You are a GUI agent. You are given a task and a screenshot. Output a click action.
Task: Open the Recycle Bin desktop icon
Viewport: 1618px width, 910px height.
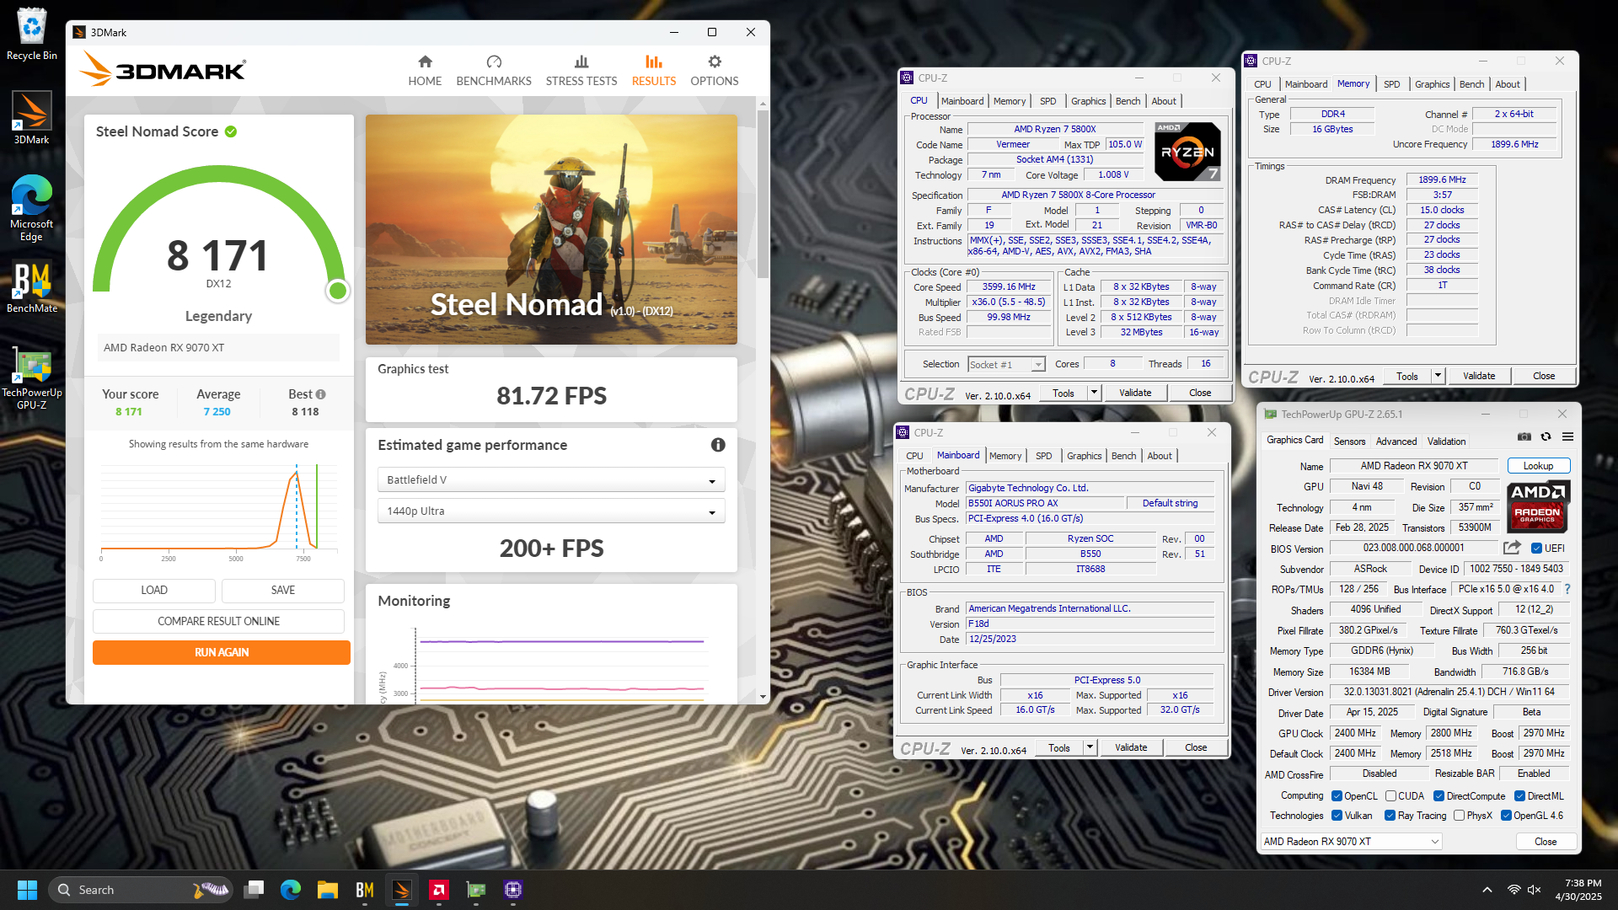pyautogui.click(x=32, y=35)
